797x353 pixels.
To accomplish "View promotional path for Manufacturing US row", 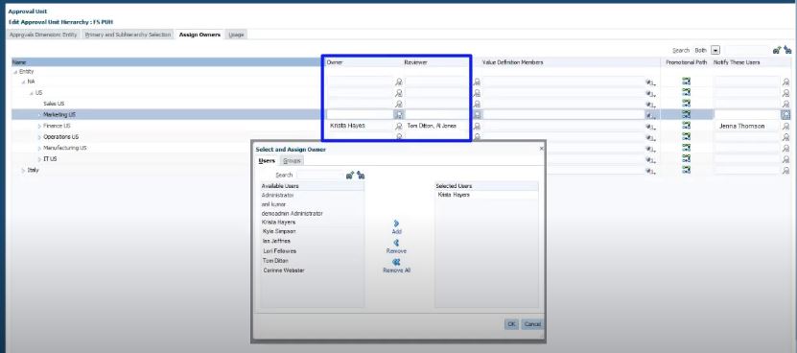I will [x=686, y=148].
